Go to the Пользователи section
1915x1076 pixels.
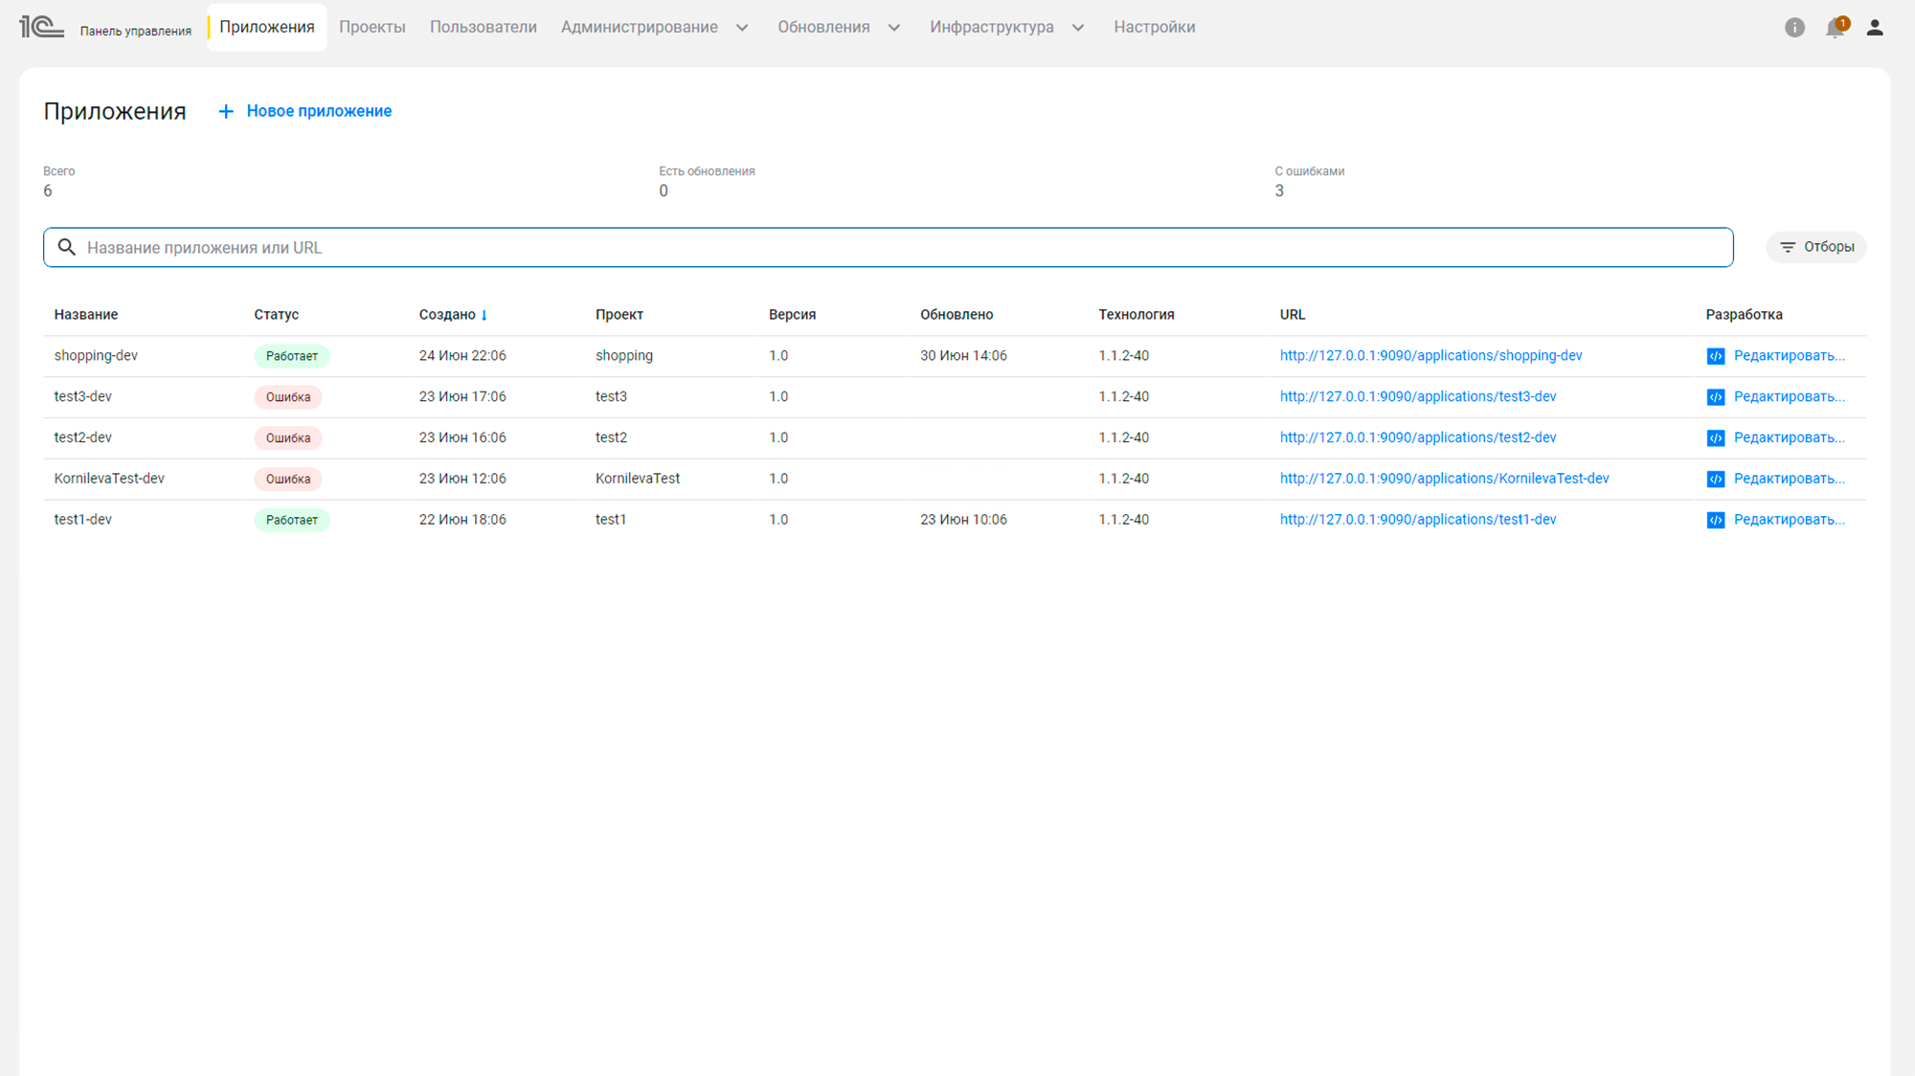click(x=483, y=28)
